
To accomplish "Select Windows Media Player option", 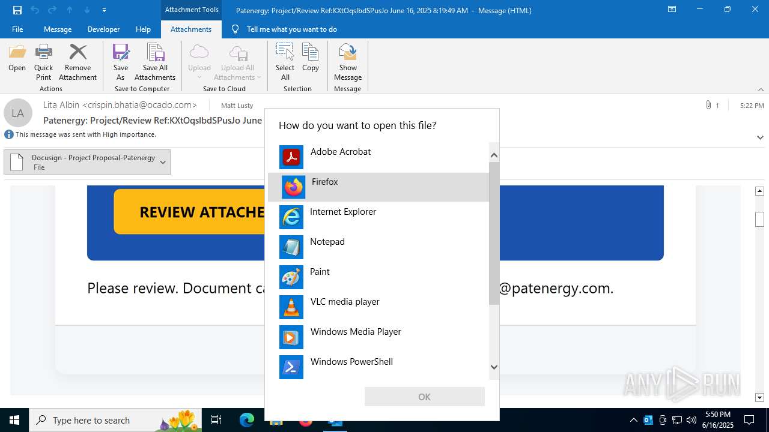I will coord(378,337).
